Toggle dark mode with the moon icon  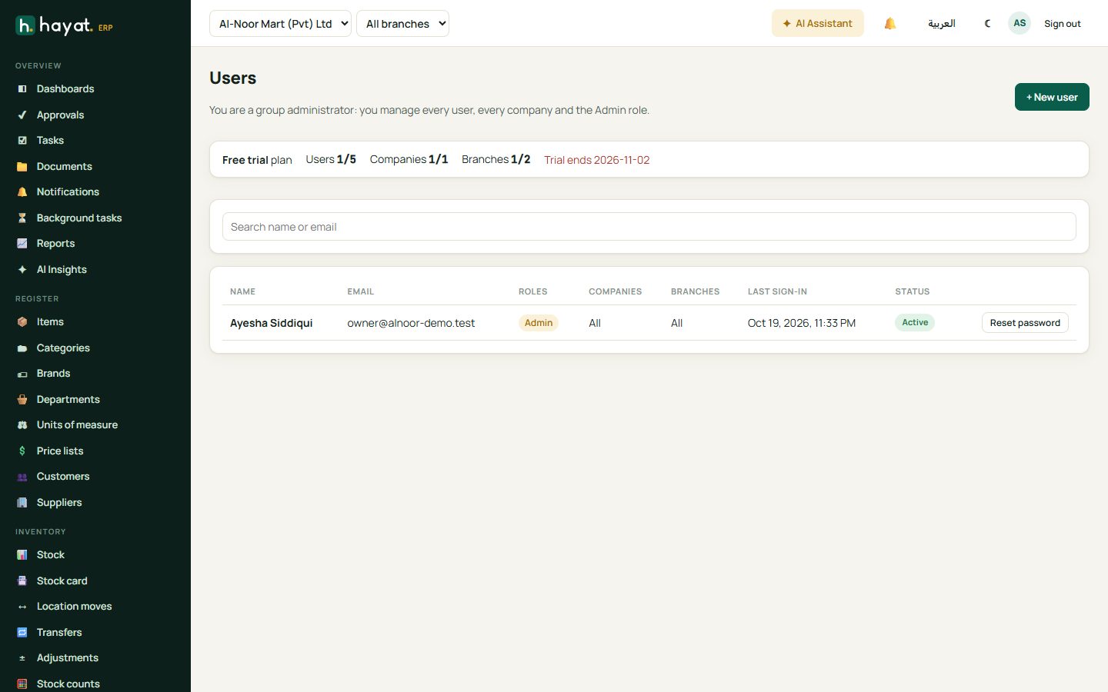pyautogui.click(x=988, y=24)
